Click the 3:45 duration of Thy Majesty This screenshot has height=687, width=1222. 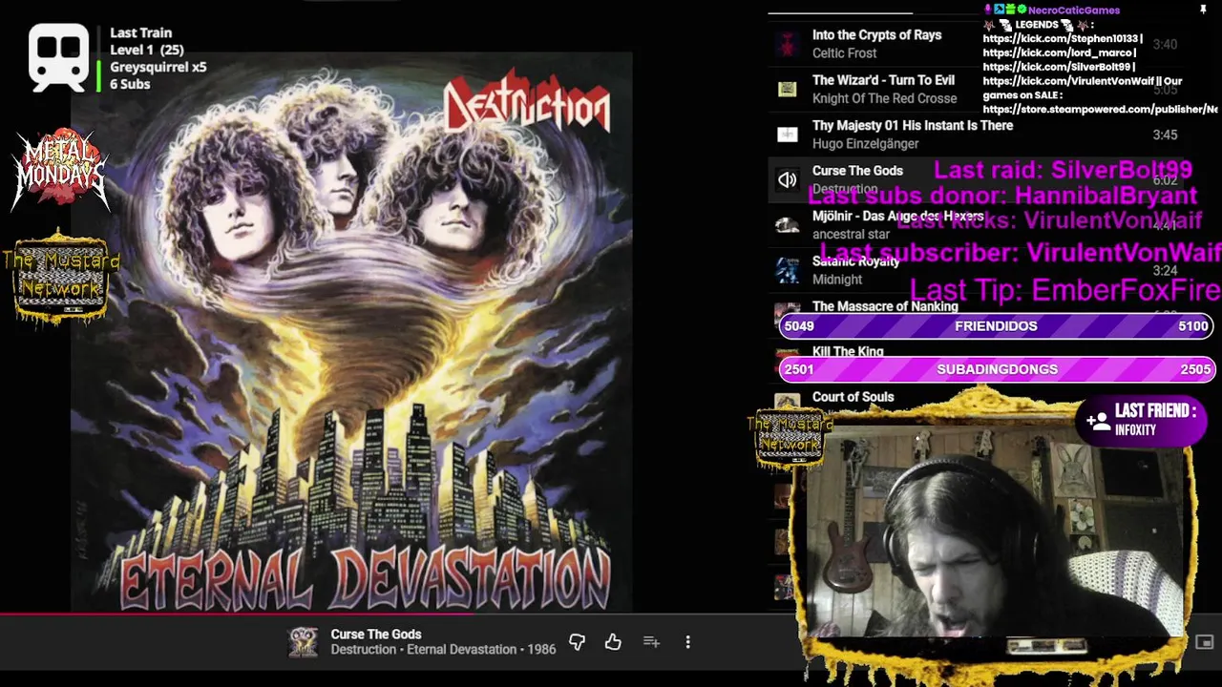coord(1165,135)
